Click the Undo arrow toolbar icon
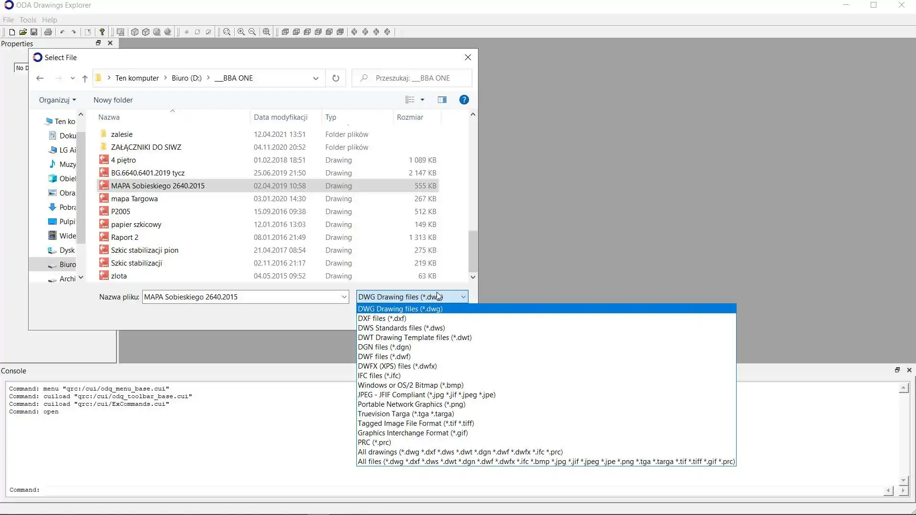Viewport: 916px width, 515px height. pos(62,32)
